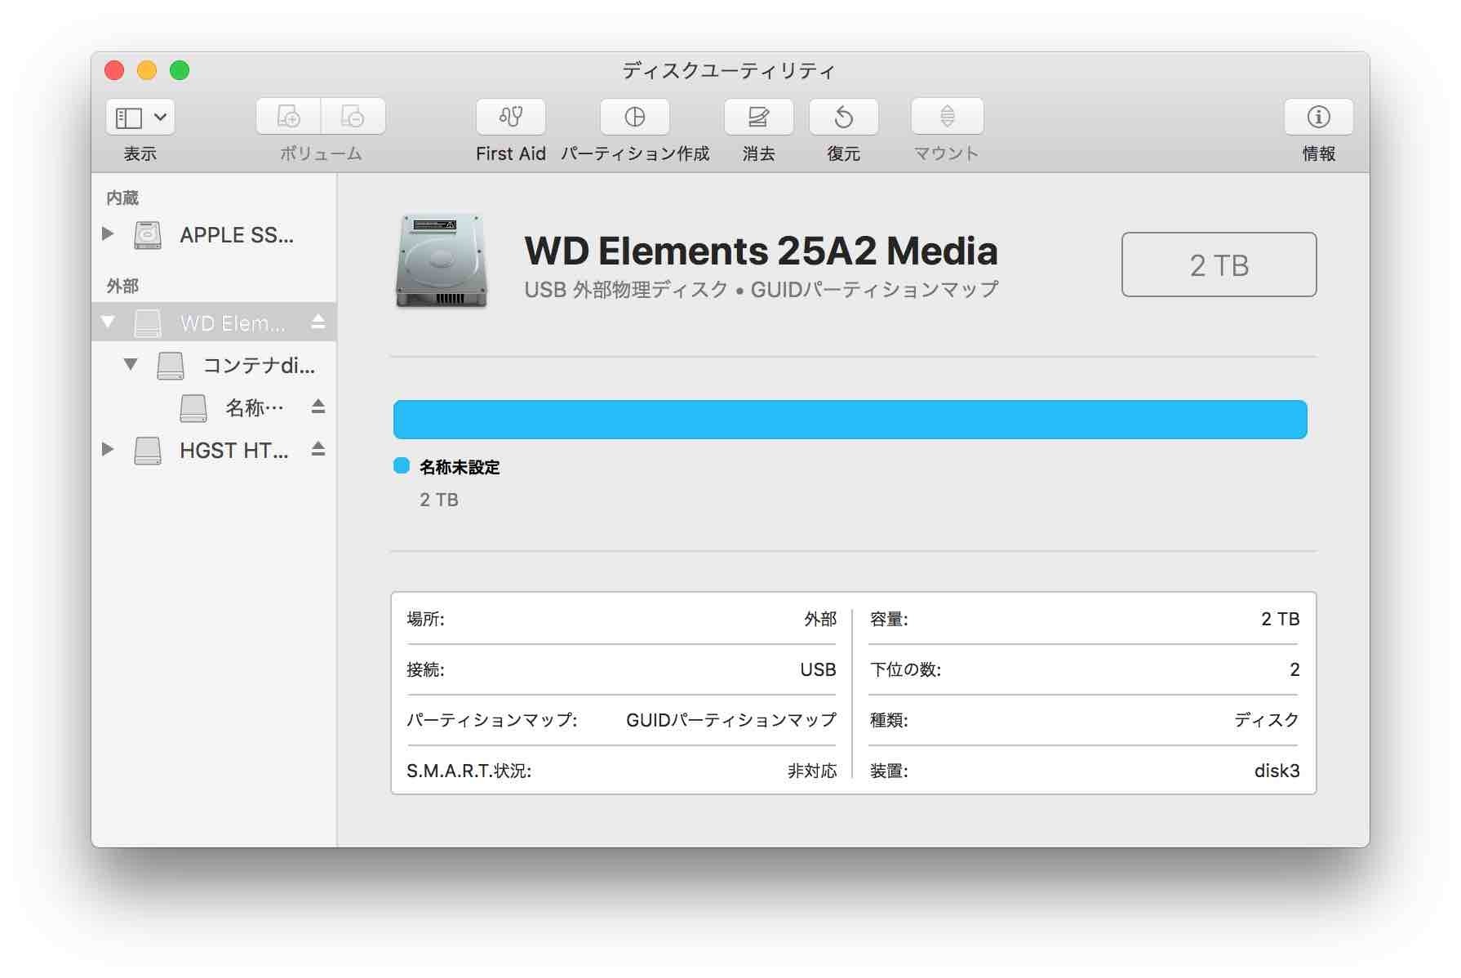Click the 名称… volume drive icon
The image size is (1461, 978).
click(x=193, y=407)
